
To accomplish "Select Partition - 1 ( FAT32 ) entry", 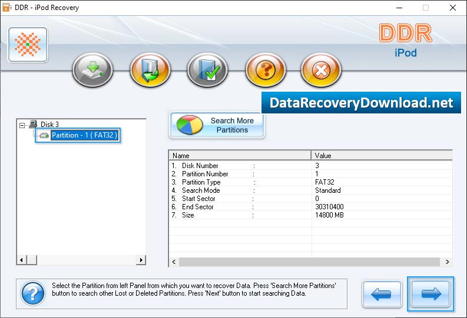I will point(85,135).
